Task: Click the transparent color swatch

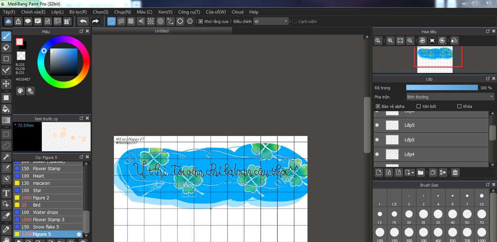Action: tap(21, 56)
